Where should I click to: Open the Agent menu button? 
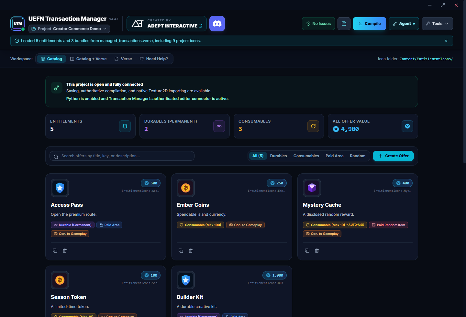tap(404, 24)
